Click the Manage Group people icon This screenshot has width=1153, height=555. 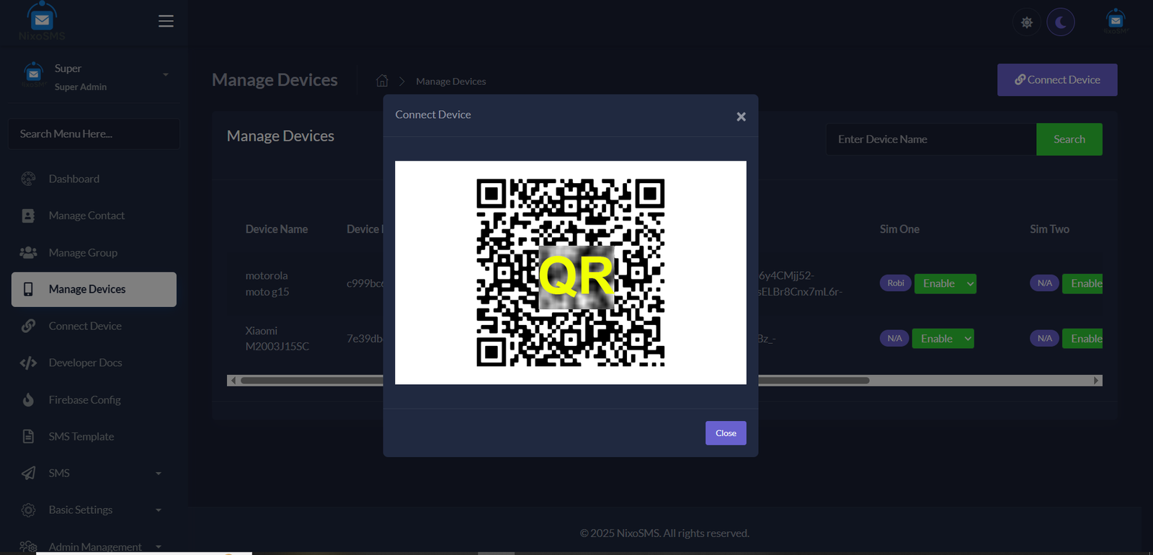coord(28,253)
